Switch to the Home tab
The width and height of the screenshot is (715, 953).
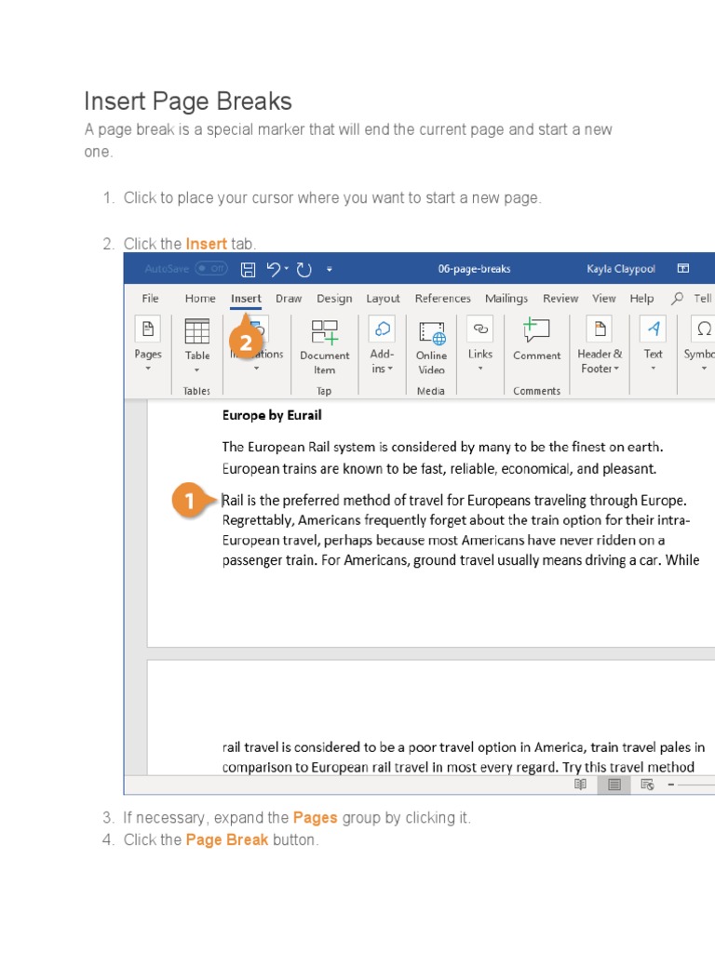coord(200,299)
